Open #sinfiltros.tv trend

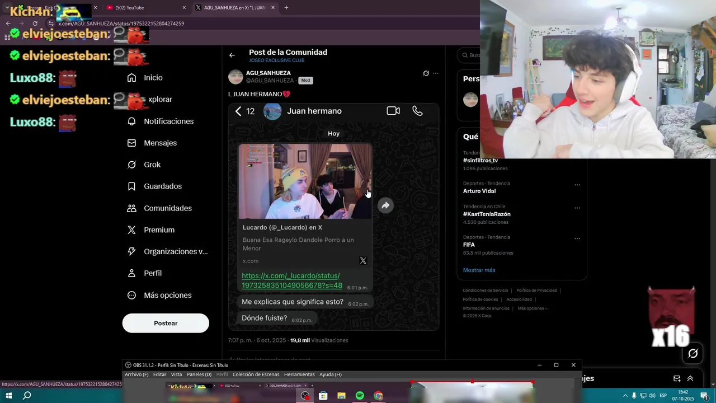point(481,161)
